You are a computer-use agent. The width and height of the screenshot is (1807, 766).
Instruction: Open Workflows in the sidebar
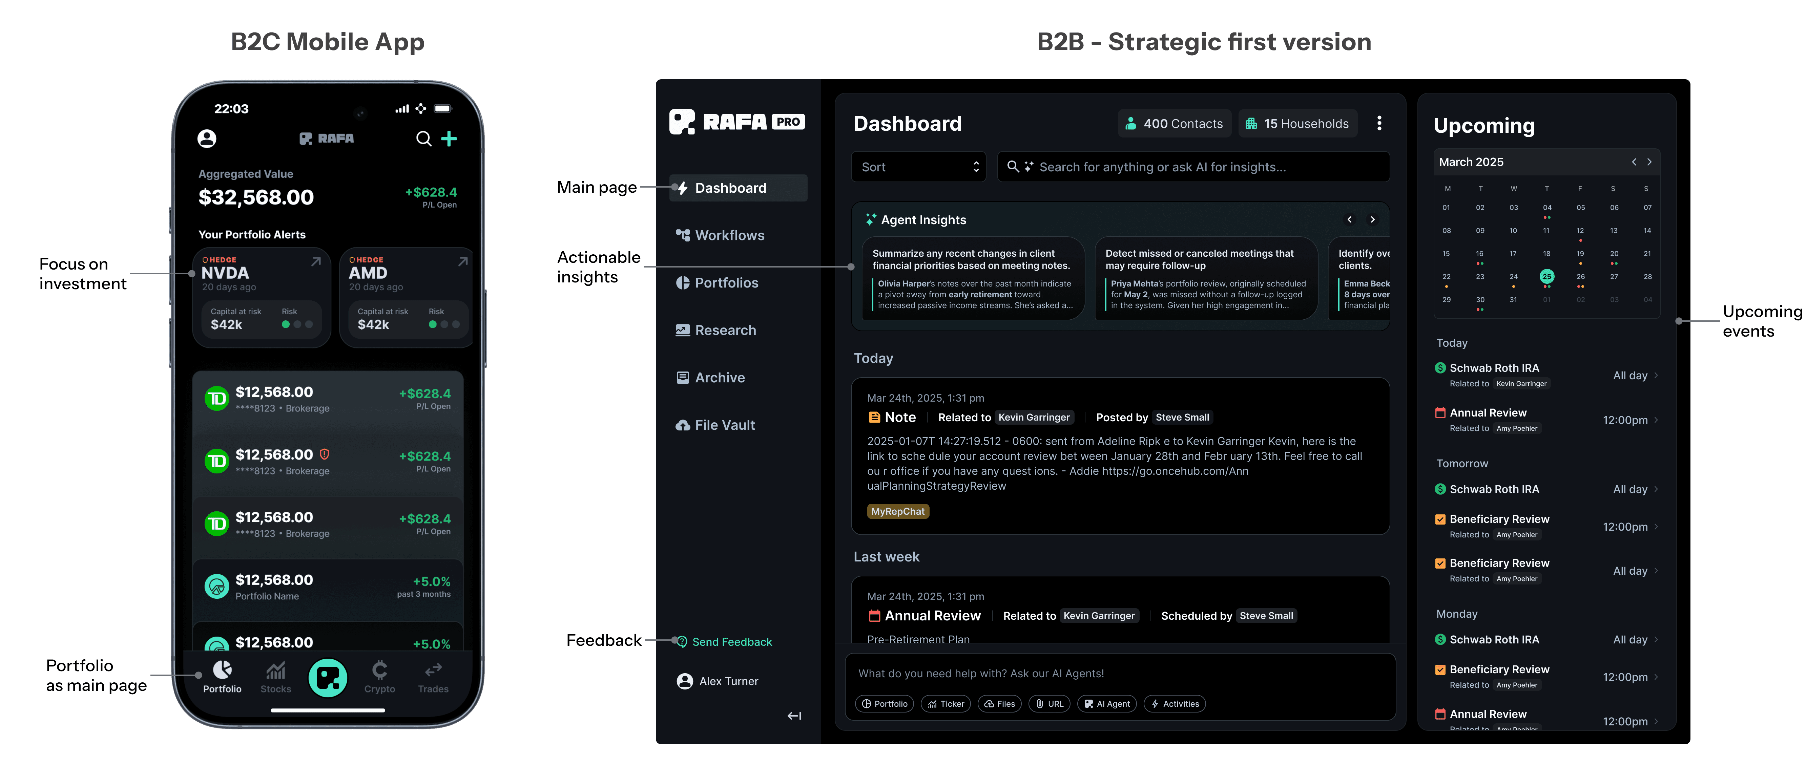(729, 236)
